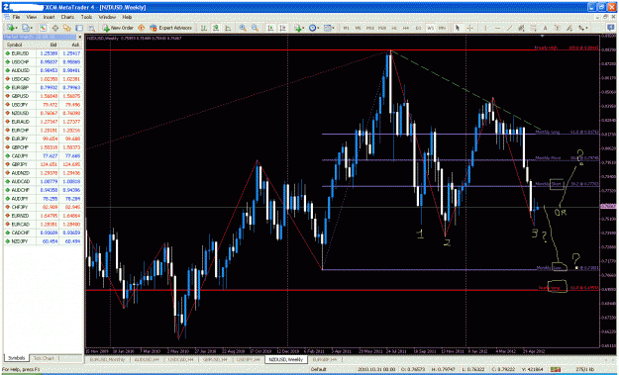Screen dimensions: 619x375
Task: Expand the Periods dropdown arrow
Action: [318, 28]
